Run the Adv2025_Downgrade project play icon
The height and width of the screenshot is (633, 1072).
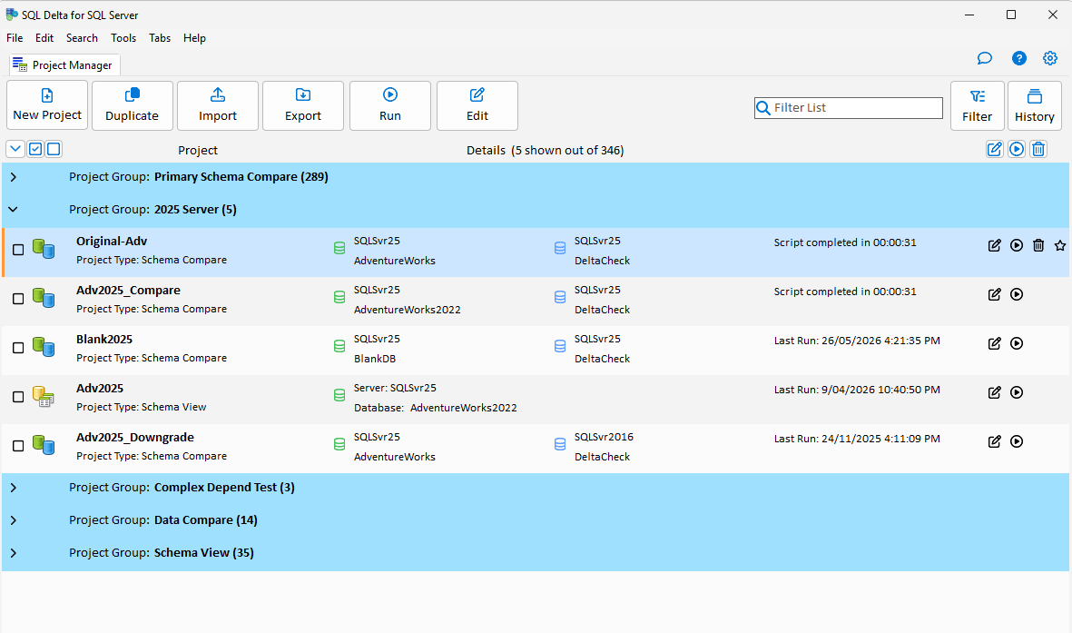(1017, 441)
